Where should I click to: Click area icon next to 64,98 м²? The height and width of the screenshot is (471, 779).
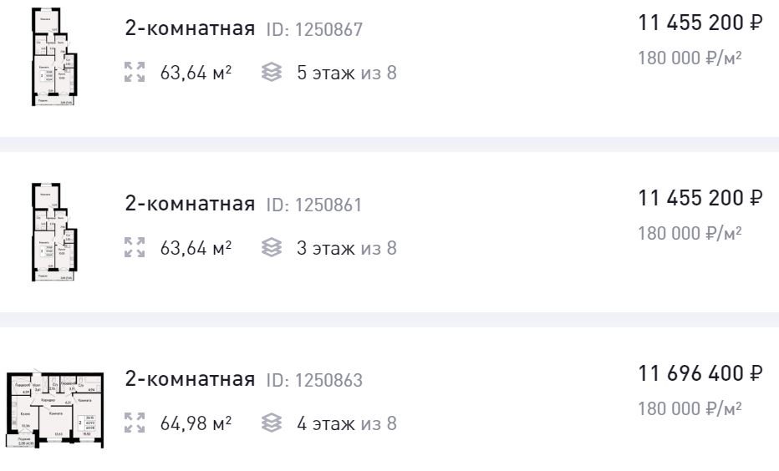click(x=135, y=423)
